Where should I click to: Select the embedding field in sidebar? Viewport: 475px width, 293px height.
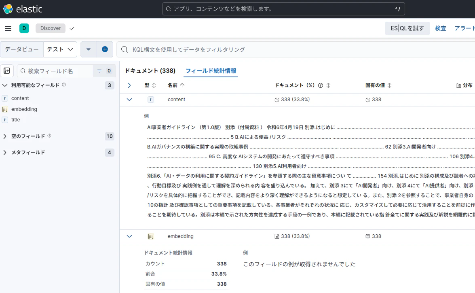coord(24,109)
